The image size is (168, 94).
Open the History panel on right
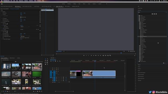tap(139, 67)
